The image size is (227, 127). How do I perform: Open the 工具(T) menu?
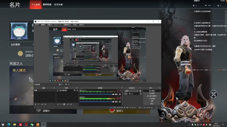coord(75,25)
